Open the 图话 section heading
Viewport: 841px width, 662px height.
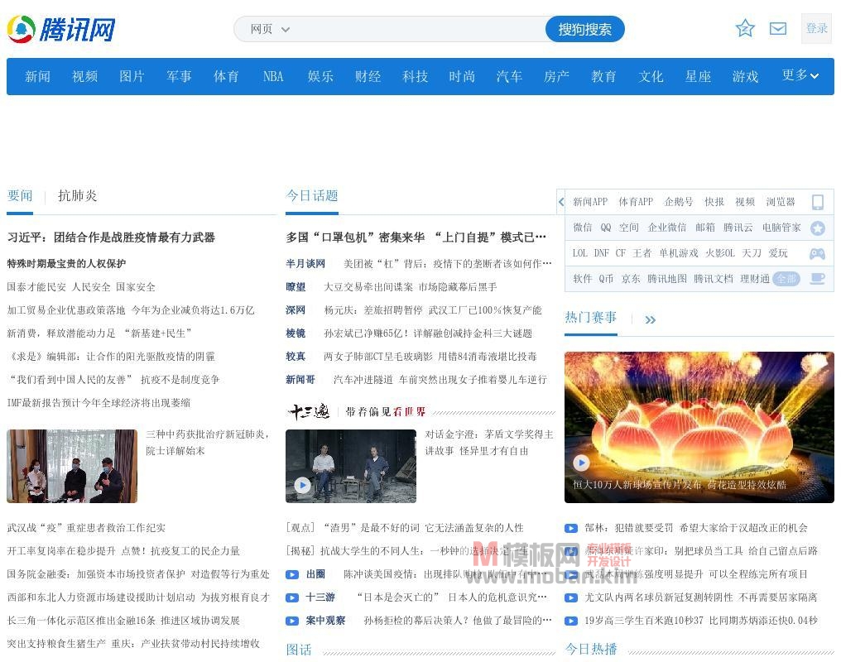click(299, 650)
